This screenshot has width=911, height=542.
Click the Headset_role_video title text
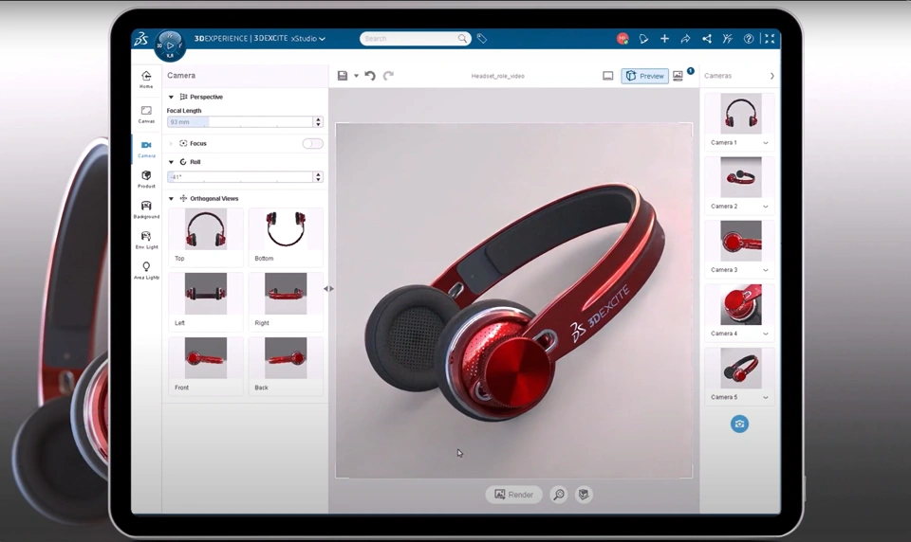(498, 76)
